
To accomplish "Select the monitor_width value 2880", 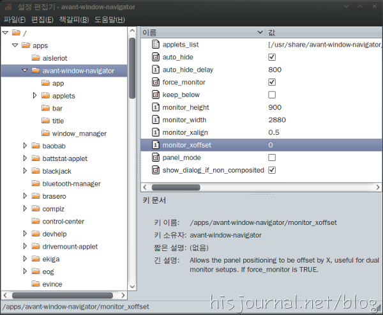I will 277,120.
